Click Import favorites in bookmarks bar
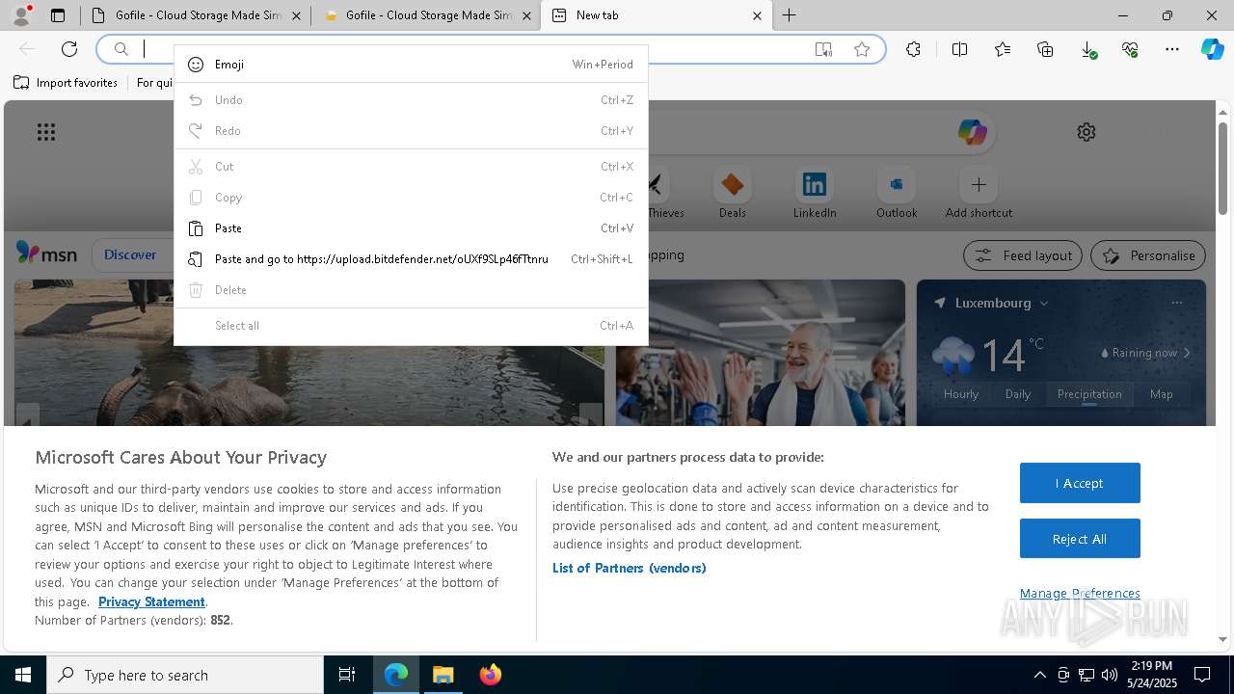The height and width of the screenshot is (694, 1234). (66, 83)
